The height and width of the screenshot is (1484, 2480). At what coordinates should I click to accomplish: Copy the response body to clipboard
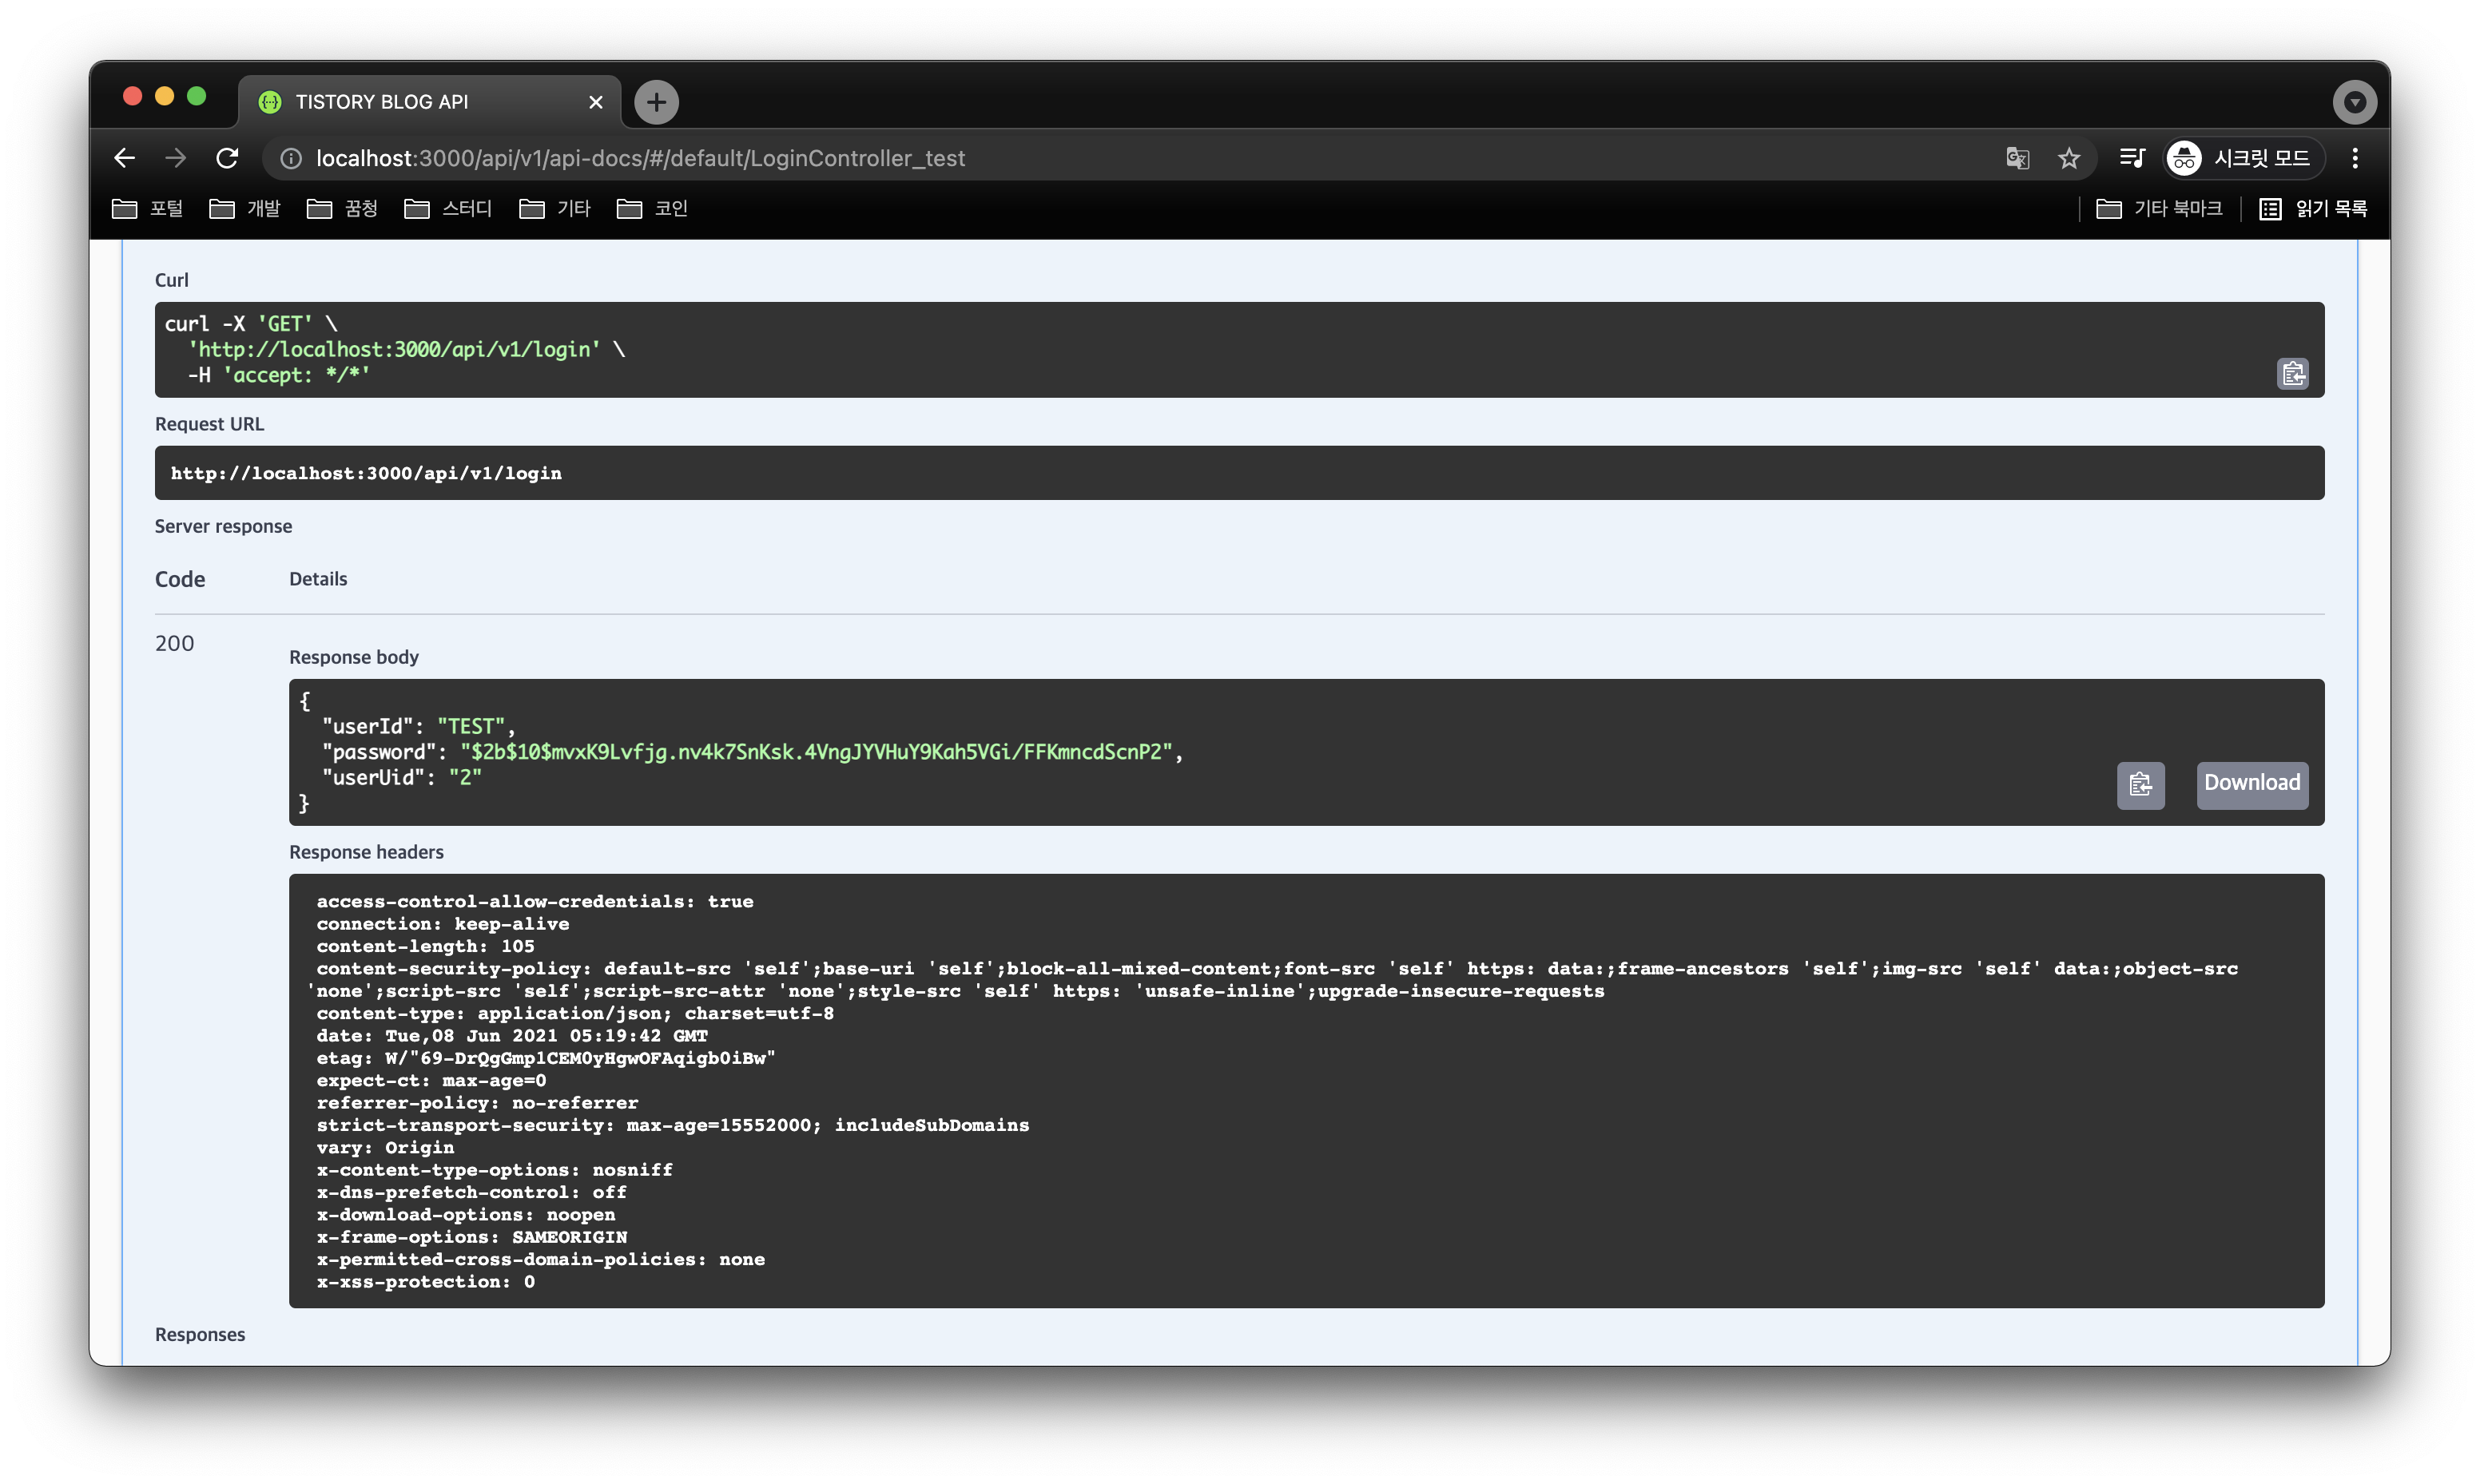2140,785
